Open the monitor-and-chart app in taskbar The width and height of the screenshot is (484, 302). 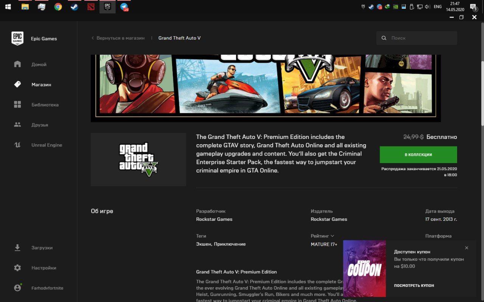point(42,6)
